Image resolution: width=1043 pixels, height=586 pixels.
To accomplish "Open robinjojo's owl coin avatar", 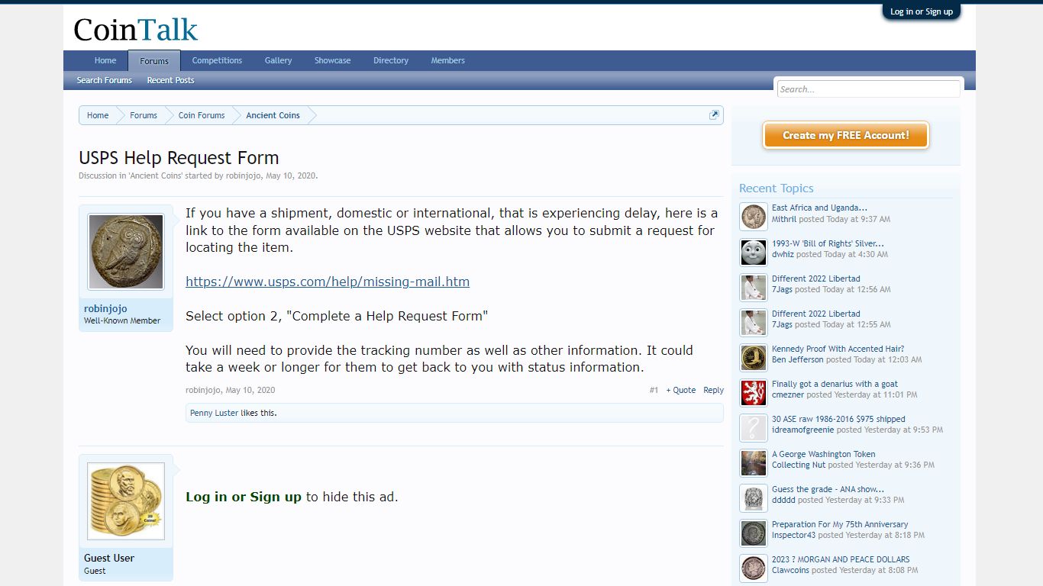I will tap(126, 252).
